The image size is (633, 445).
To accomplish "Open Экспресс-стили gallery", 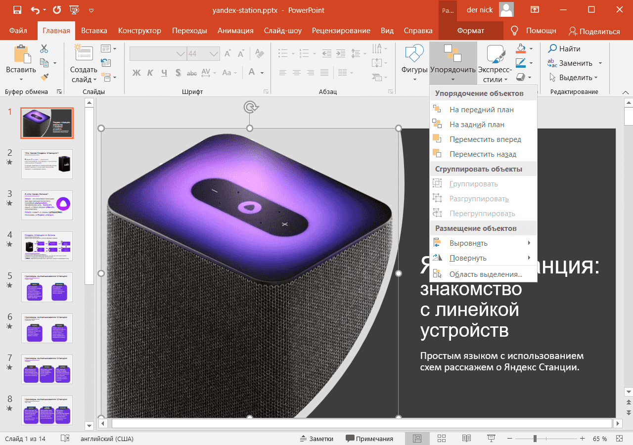I will point(495,63).
